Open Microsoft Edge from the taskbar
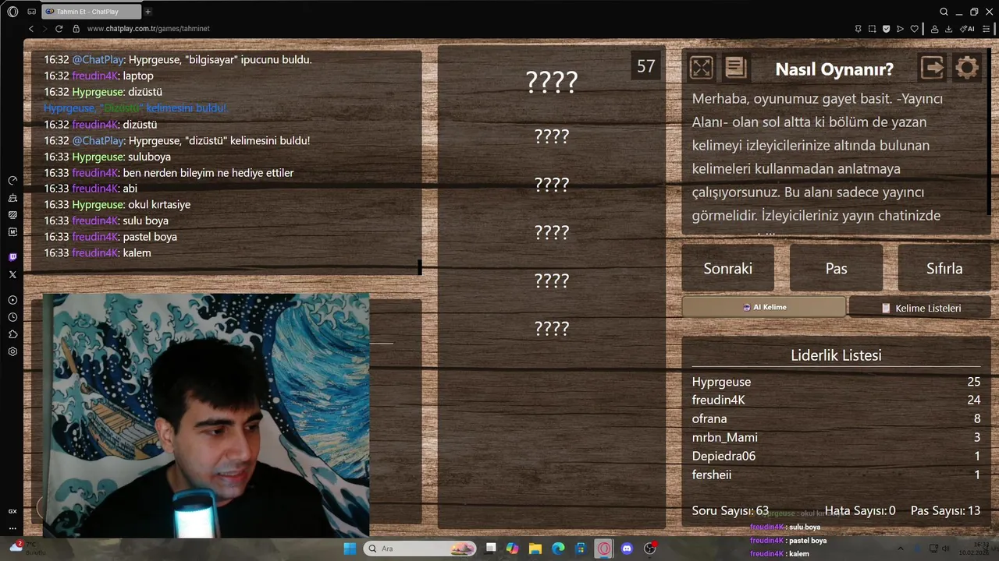999x561 pixels. pyautogui.click(x=558, y=549)
